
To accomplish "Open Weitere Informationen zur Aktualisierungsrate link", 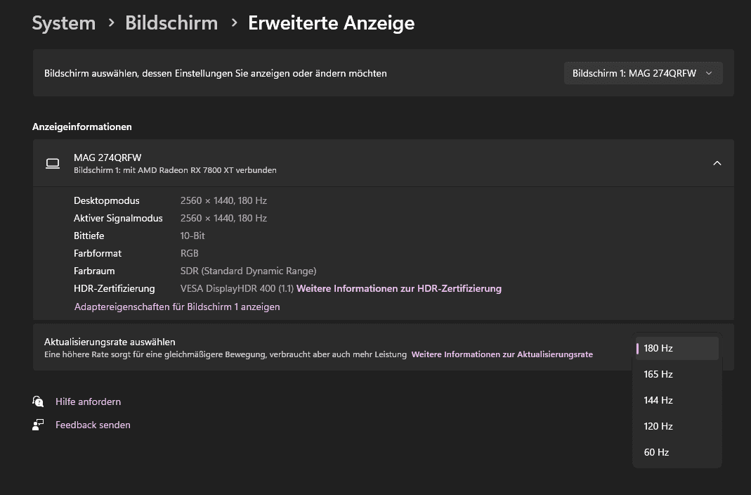I will pyautogui.click(x=502, y=354).
